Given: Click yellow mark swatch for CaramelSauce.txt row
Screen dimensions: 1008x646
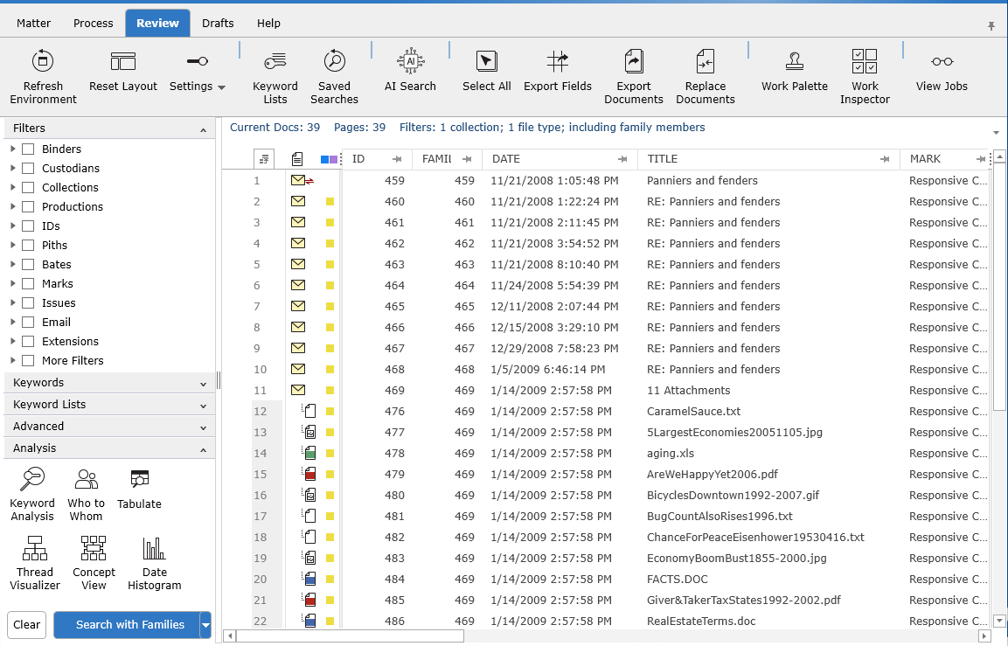Looking at the screenshot, I should [330, 412].
